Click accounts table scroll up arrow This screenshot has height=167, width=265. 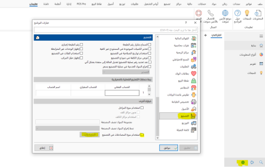[149, 86]
